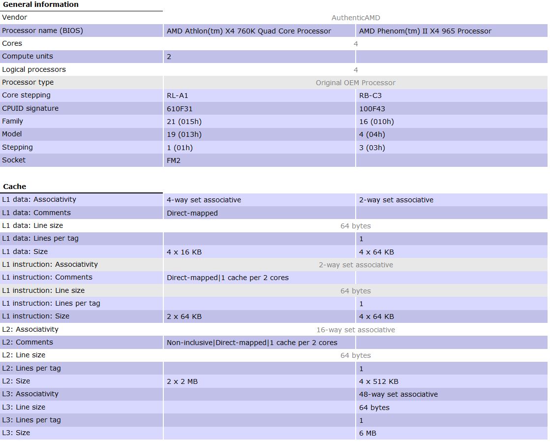Viewport: 550px width, 442px height.
Task: Select the 'L2: Size' row label
Action: click(16, 381)
